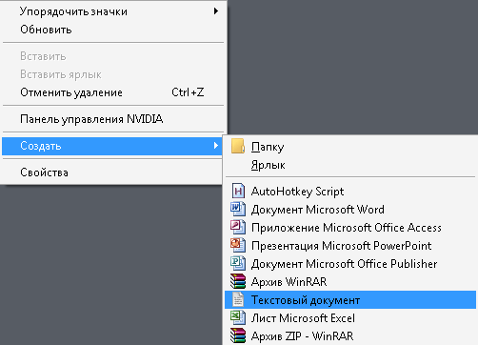Click the Ctrl+Z shortcut label
Viewport: 478px width, 345px height.
coord(188,92)
